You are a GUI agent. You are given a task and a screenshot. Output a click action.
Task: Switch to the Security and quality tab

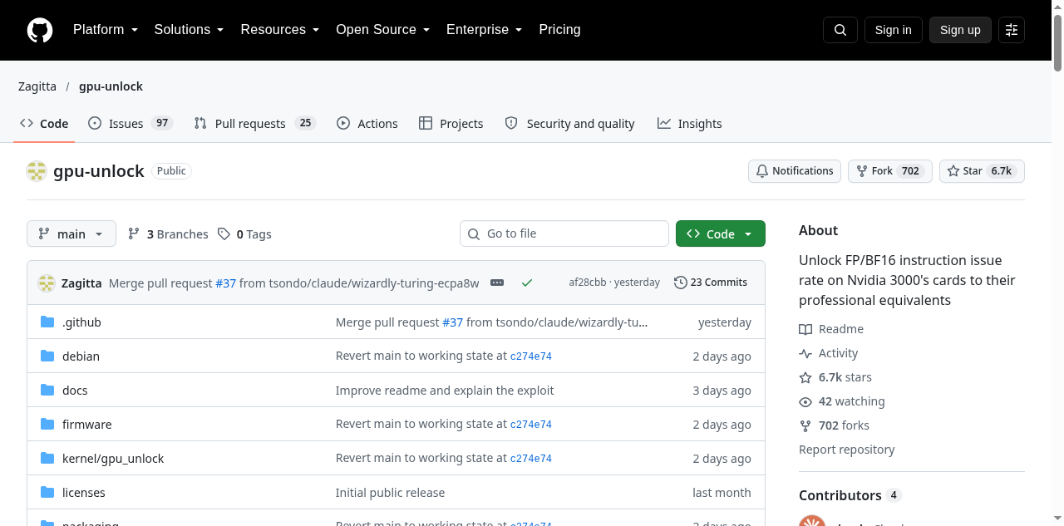click(x=570, y=124)
